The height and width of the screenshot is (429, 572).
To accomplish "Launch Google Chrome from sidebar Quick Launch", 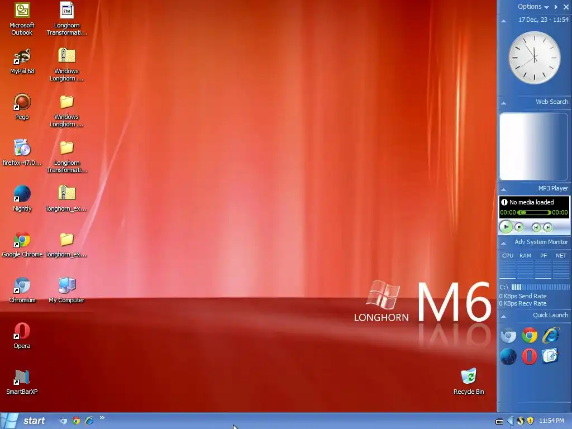I will [x=530, y=336].
